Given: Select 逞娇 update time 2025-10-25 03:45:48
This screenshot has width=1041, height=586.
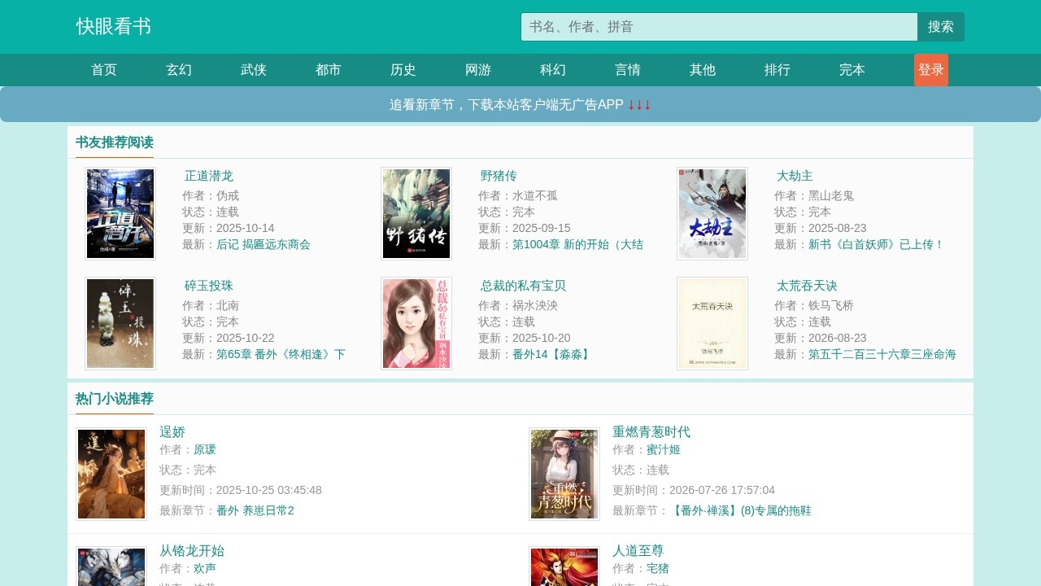Looking at the screenshot, I should pyautogui.click(x=269, y=490).
